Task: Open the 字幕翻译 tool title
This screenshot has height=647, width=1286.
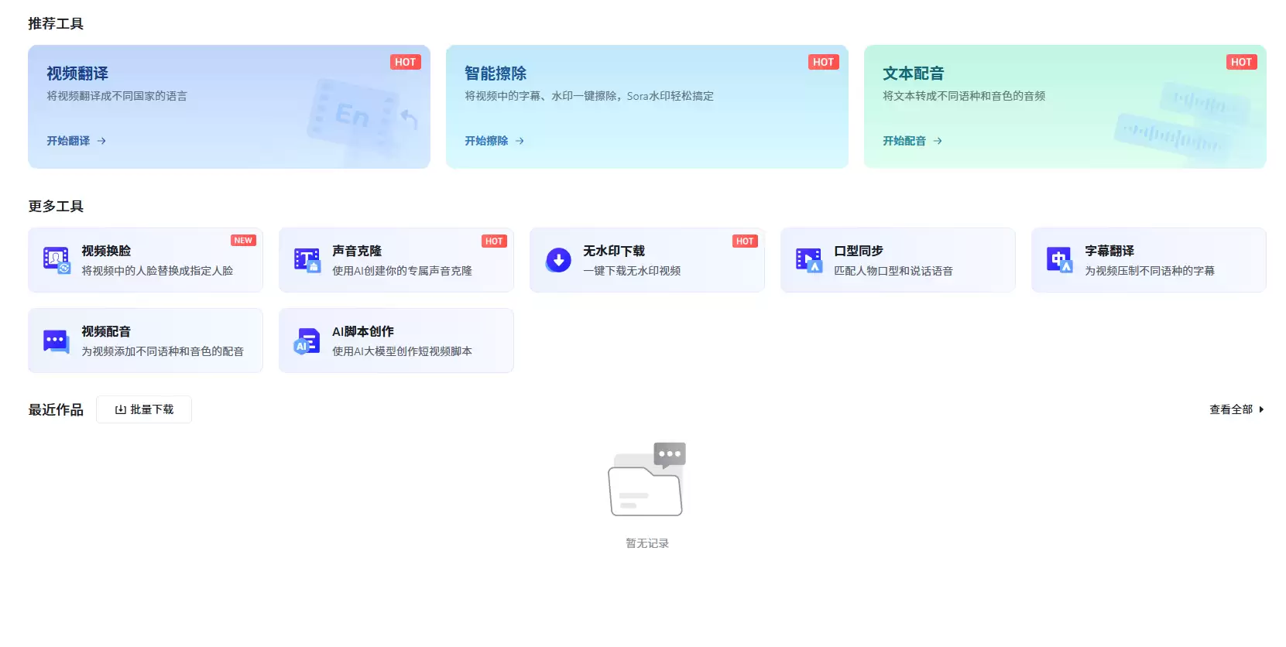Action: coord(1109,251)
